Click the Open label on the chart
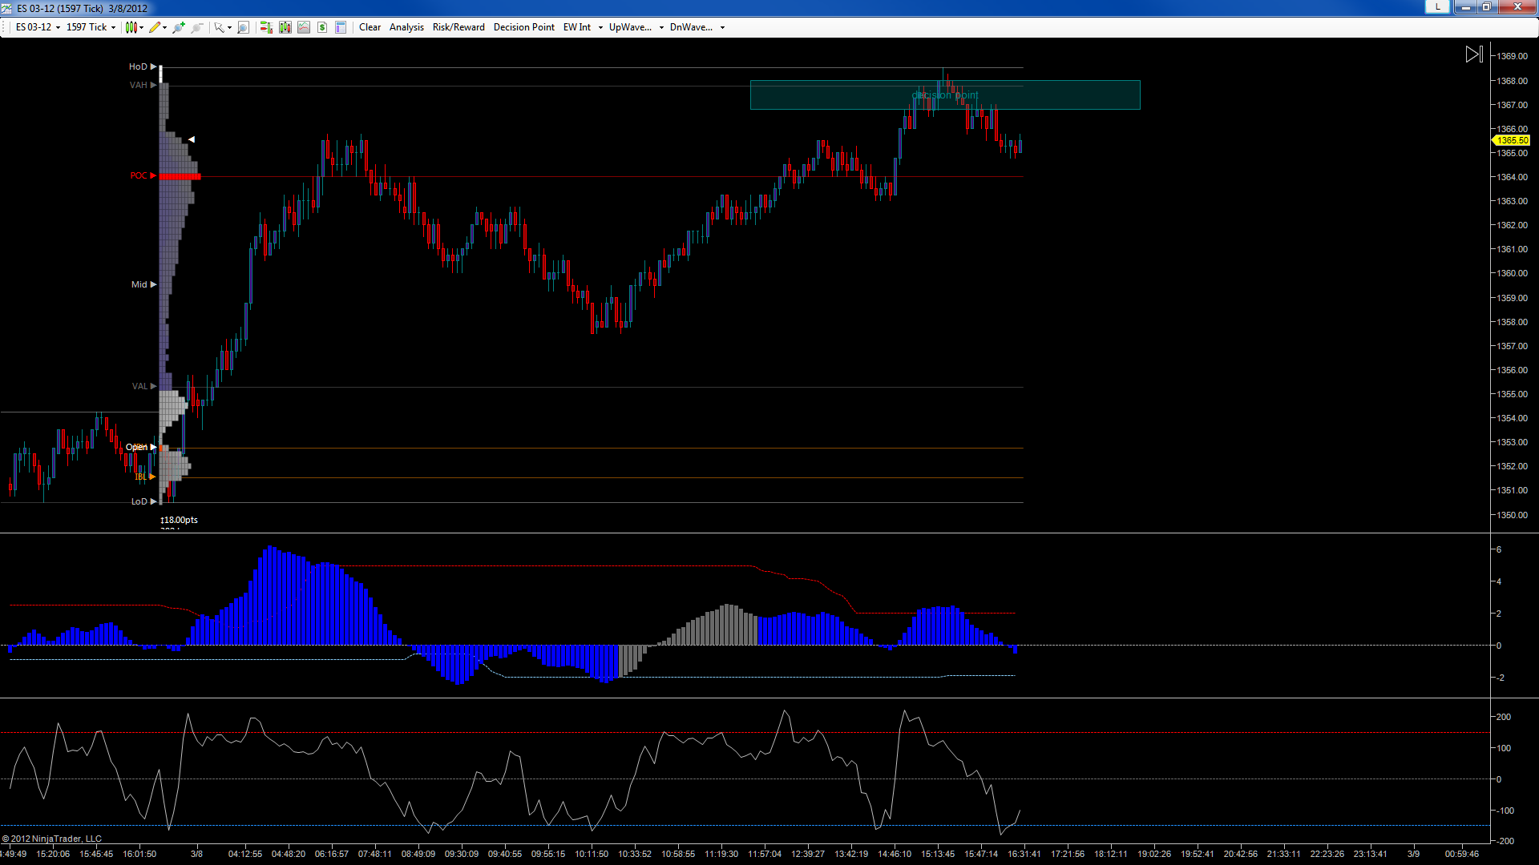This screenshot has width=1539, height=865. (136, 447)
